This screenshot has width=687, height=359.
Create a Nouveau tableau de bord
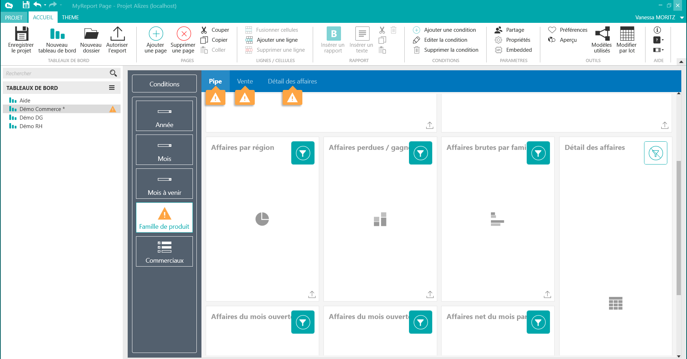(x=57, y=34)
